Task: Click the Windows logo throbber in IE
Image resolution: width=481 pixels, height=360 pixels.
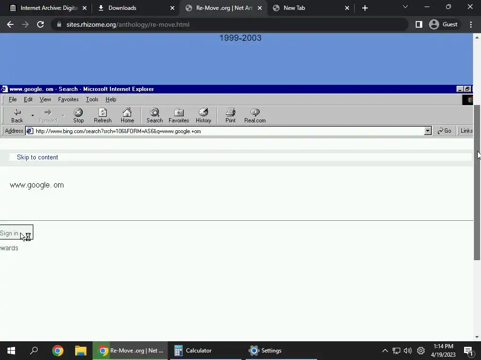Action: (467, 100)
